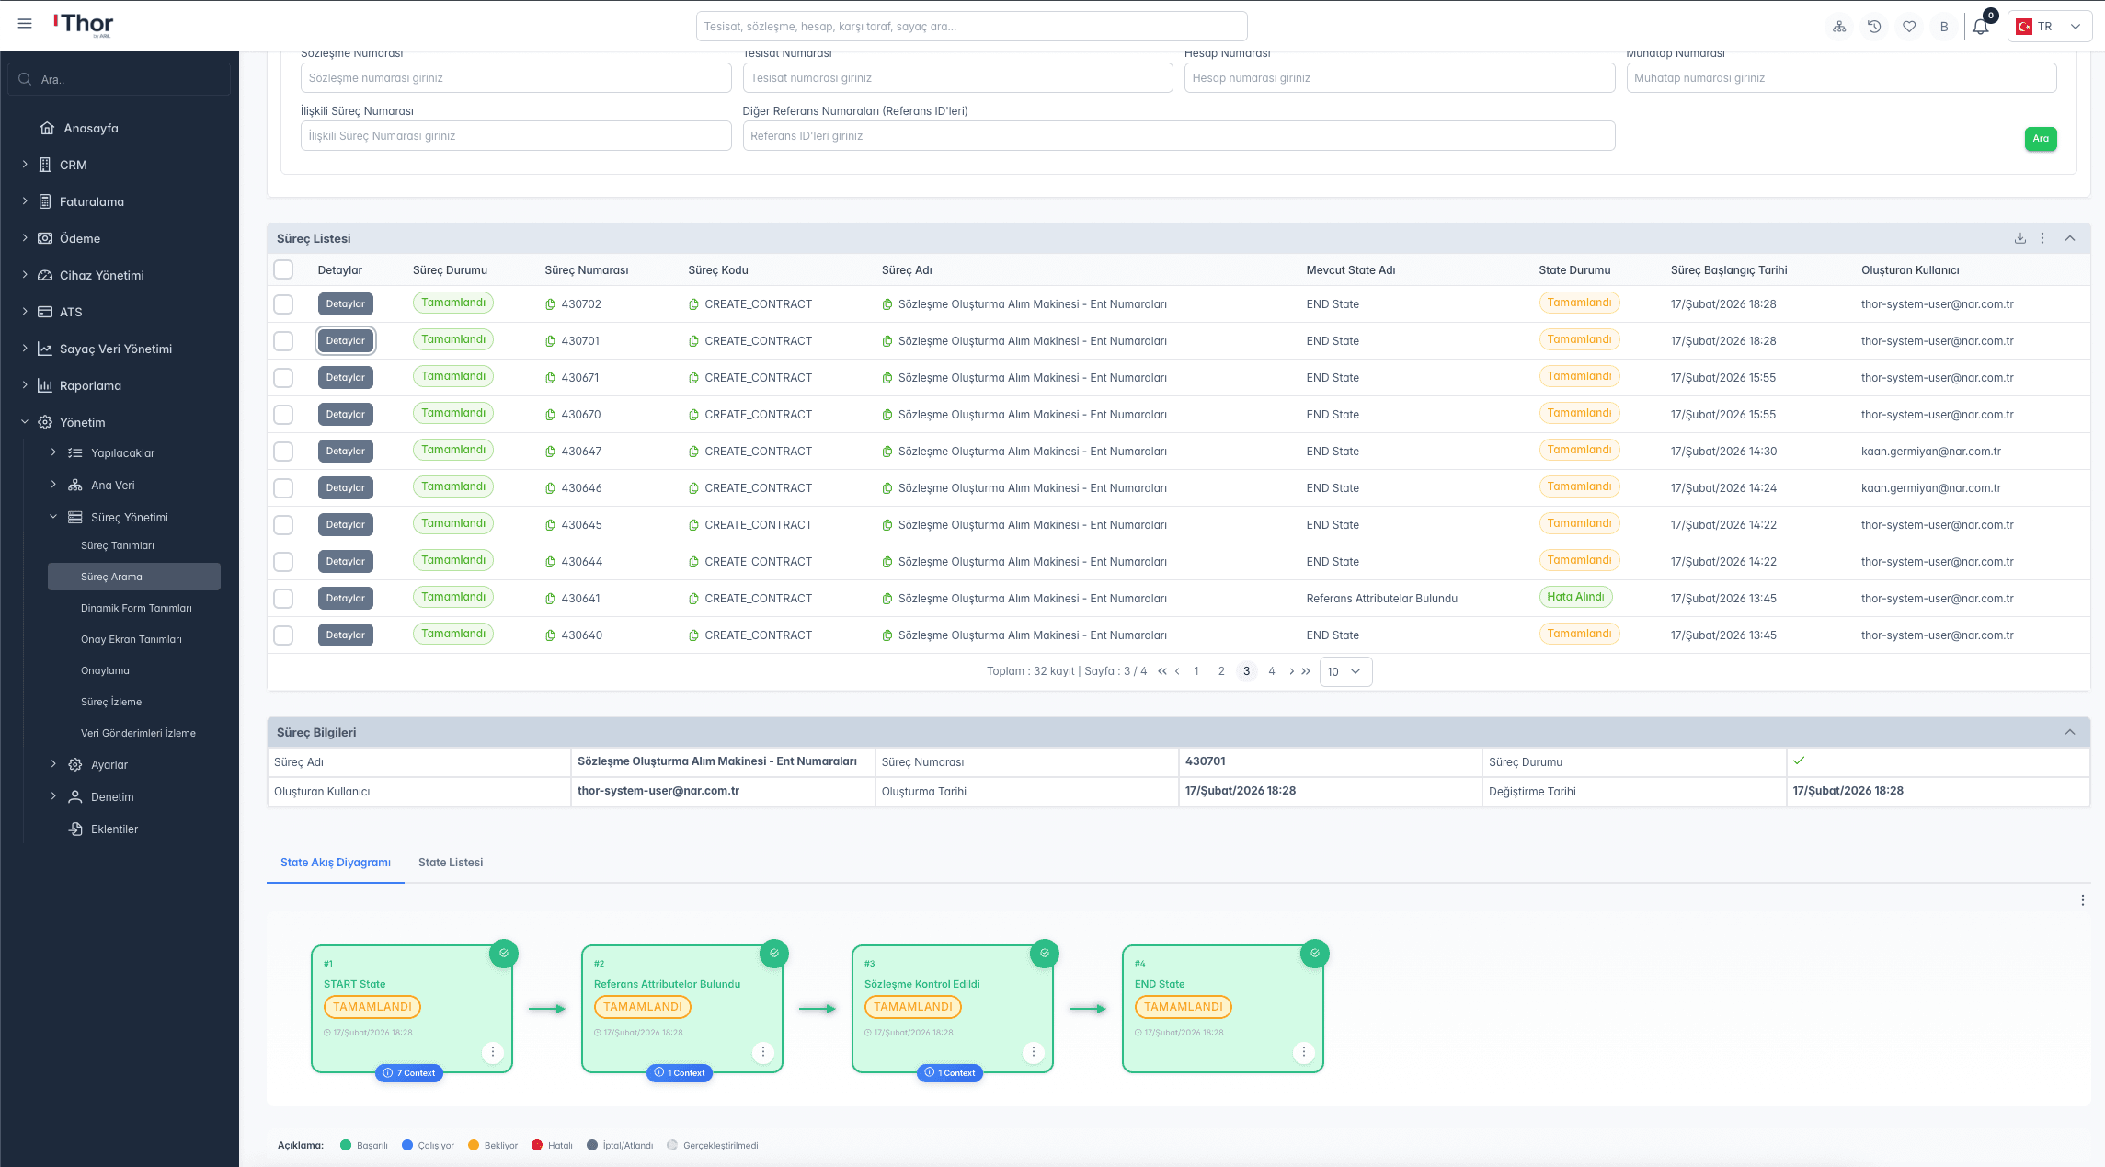Select the checkbox for process 430641 row
This screenshot has height=1167, width=2105.
point(283,599)
